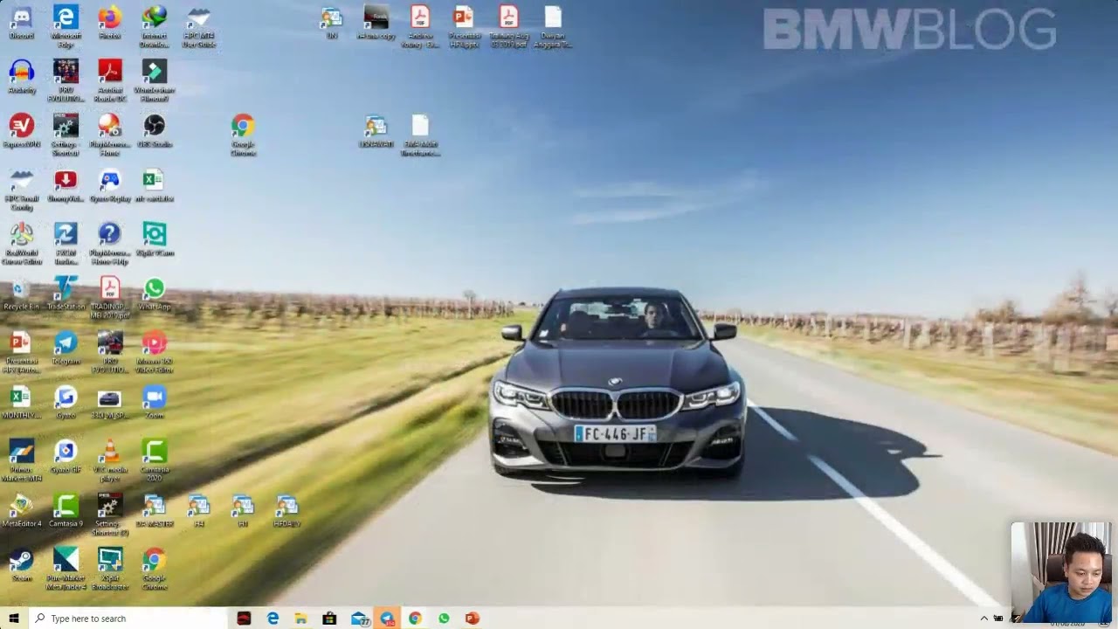1118x629 pixels.
Task: Select the Camtasia 2020 desktop shortcut
Action: (154, 460)
